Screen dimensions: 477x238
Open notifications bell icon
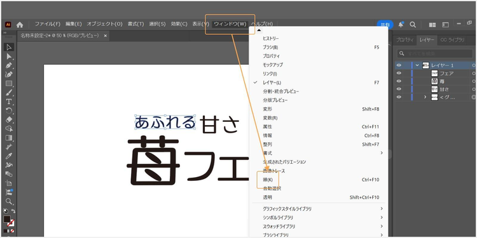tap(401, 25)
